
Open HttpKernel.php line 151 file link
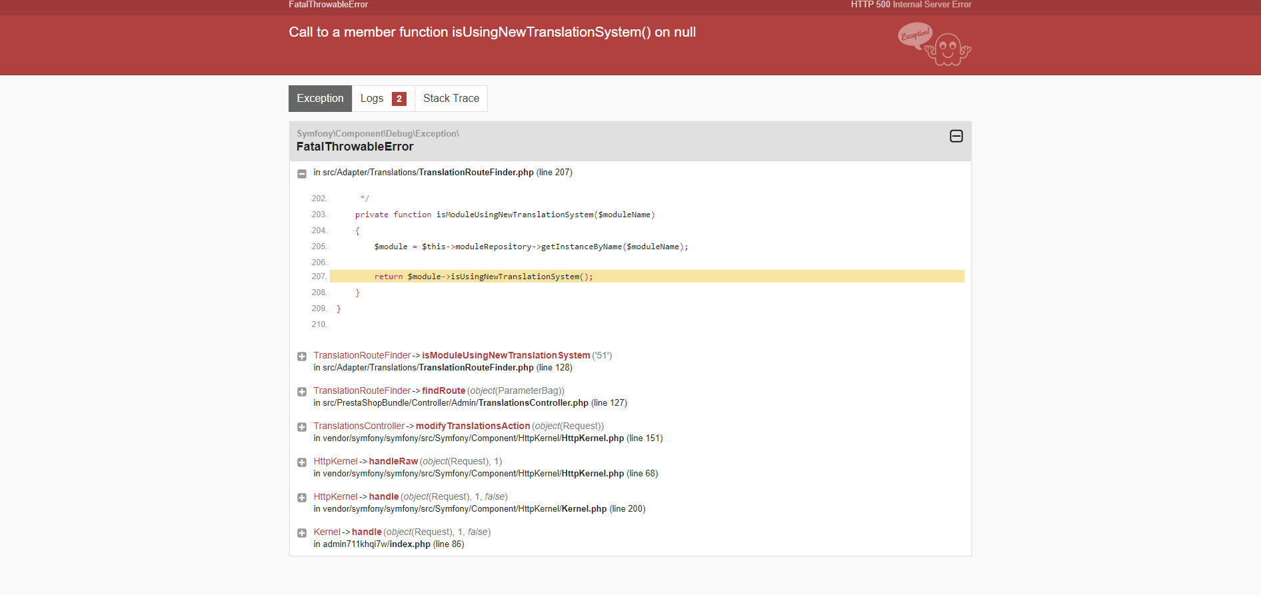pos(488,438)
